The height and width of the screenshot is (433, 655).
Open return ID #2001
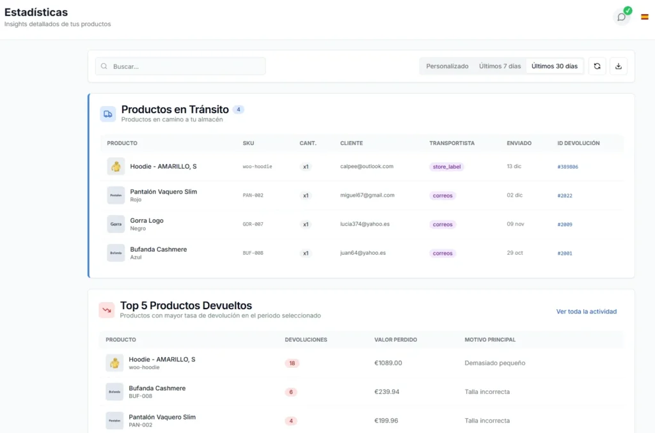(564, 254)
